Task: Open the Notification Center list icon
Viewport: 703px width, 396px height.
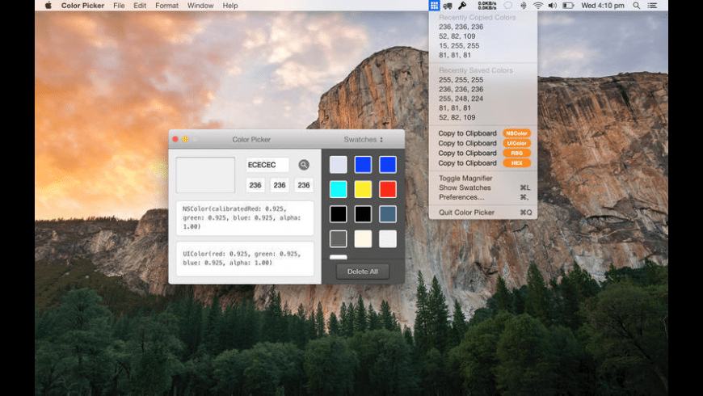Action: [652, 6]
